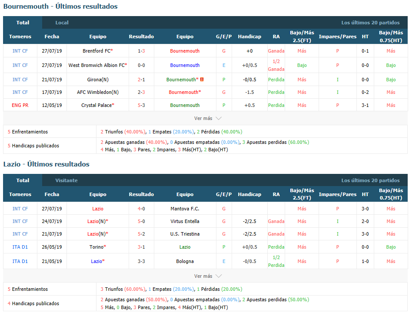The image size is (409, 313).
Task: Open Bournemouth link in the West Bromwich row
Action: [x=185, y=65]
